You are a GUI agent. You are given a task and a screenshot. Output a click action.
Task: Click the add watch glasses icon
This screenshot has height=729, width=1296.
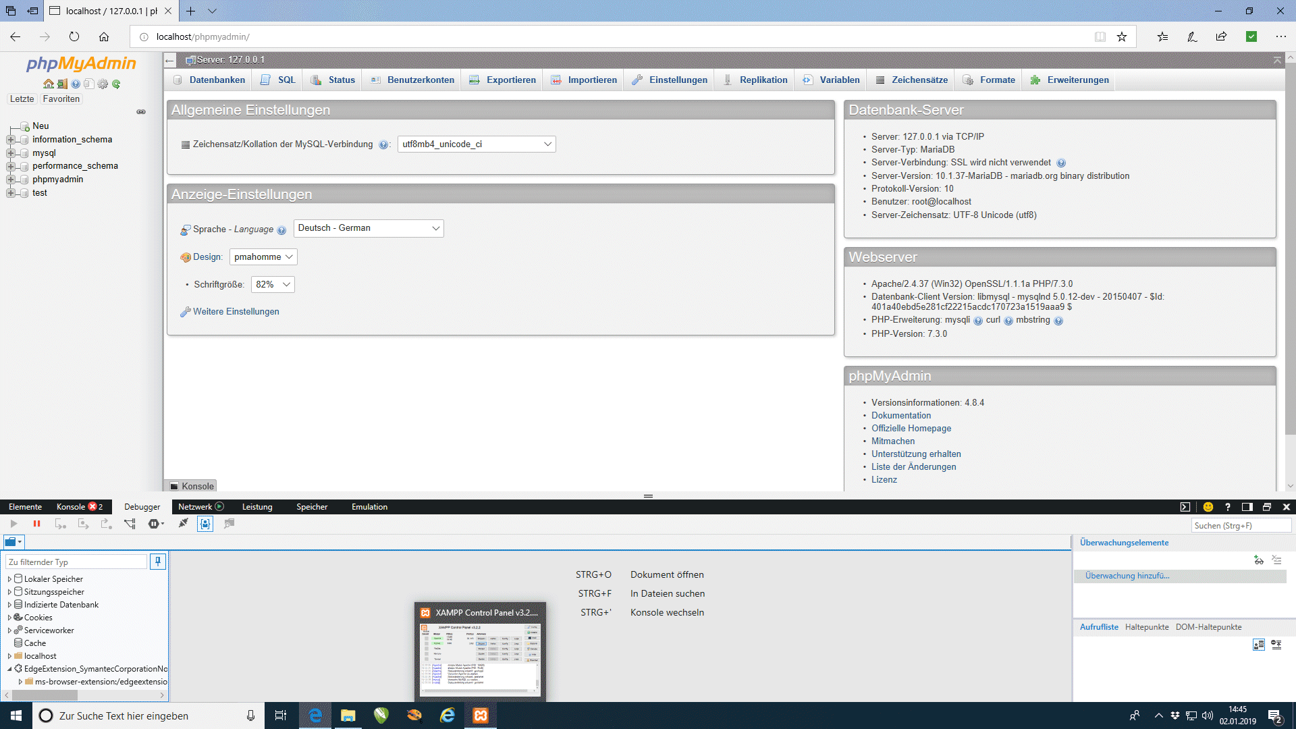tap(1258, 560)
